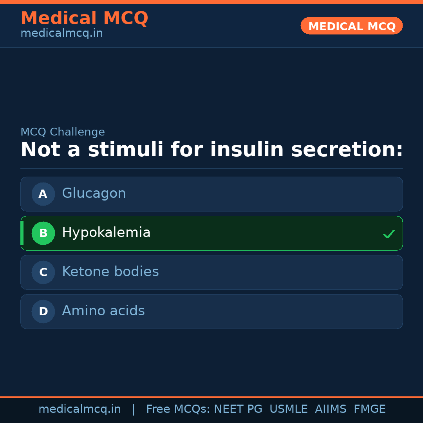The image size is (423, 423).
Task: Click the green checkmark on Hypokalemia row
Action: pos(389,234)
